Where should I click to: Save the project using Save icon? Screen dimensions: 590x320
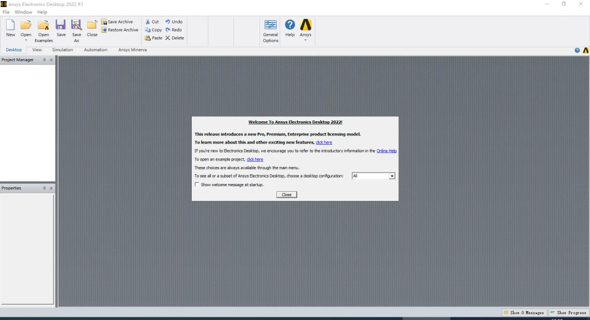[x=61, y=25]
